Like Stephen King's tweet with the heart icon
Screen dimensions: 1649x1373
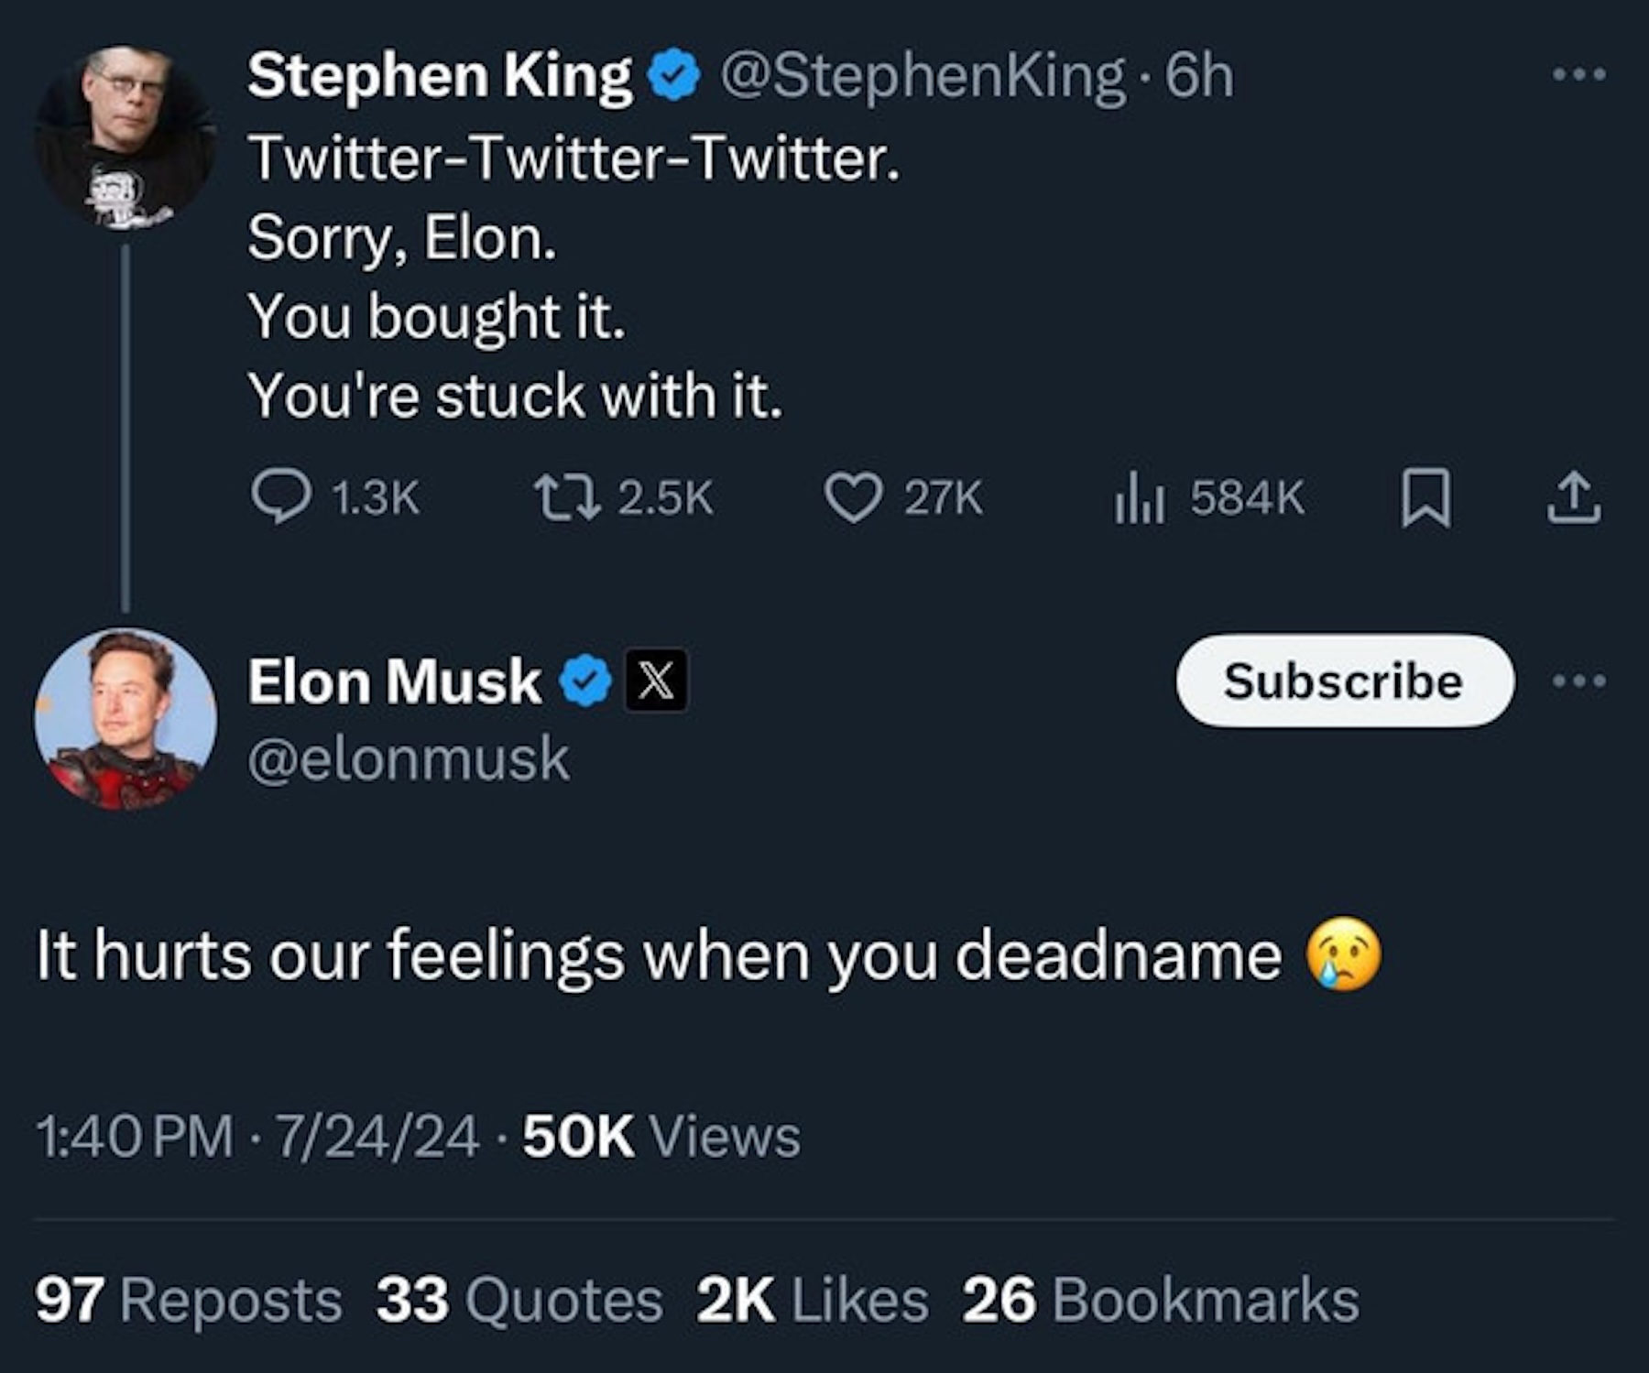tap(853, 497)
